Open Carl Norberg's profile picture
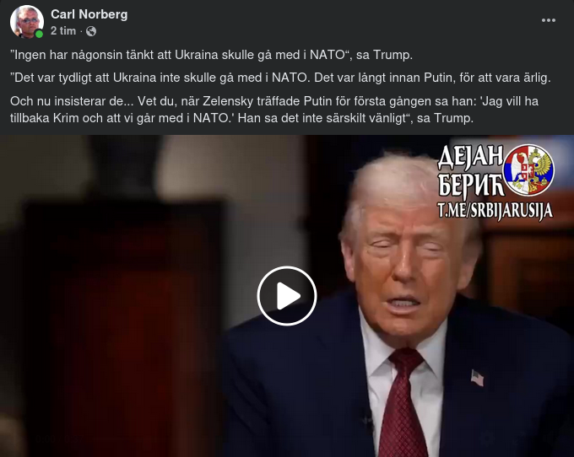 coord(27,22)
